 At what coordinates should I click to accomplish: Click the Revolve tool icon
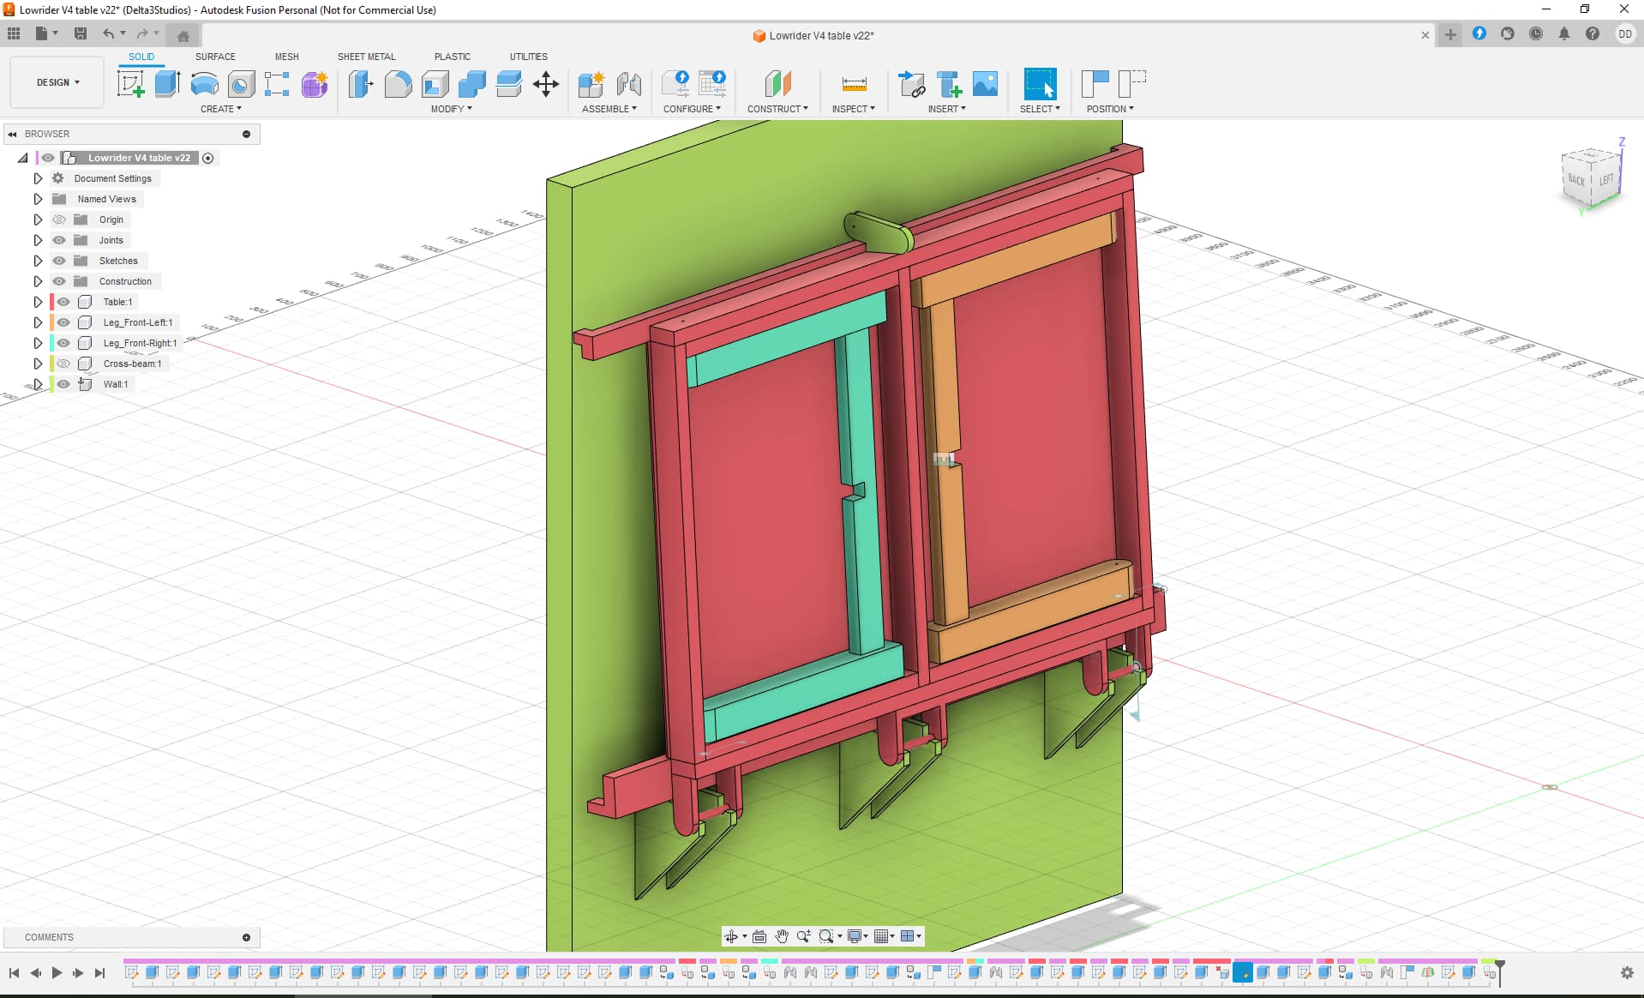click(x=204, y=84)
